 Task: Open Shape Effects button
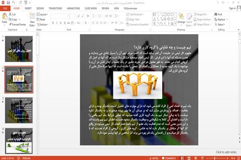202,24
